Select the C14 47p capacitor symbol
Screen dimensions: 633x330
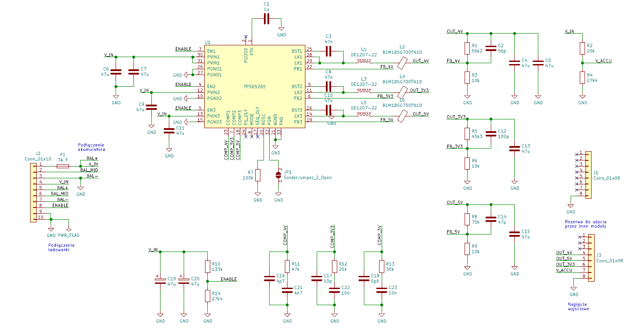pyautogui.click(x=491, y=219)
